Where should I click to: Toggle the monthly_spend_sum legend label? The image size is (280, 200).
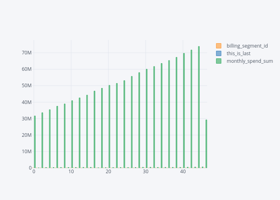(250, 61)
